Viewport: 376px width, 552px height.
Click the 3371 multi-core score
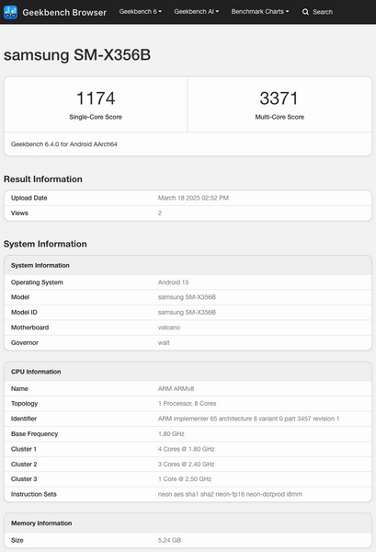click(279, 98)
